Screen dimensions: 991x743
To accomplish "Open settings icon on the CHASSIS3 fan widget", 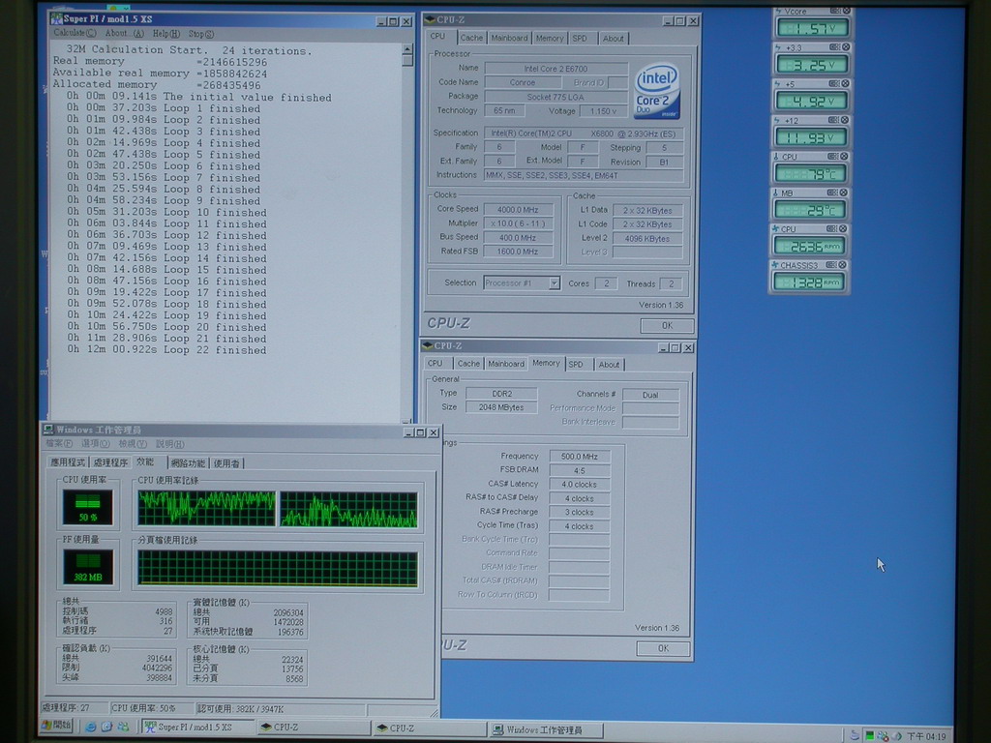I will [831, 265].
